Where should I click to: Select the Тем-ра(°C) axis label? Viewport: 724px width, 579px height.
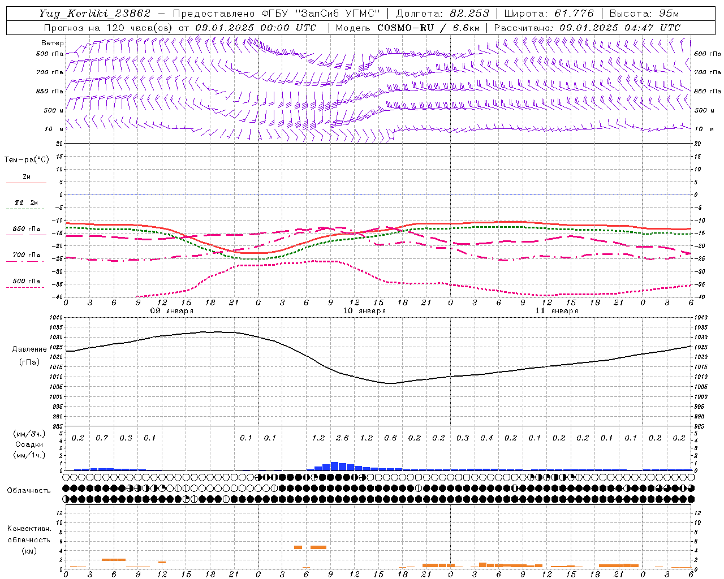point(27,160)
